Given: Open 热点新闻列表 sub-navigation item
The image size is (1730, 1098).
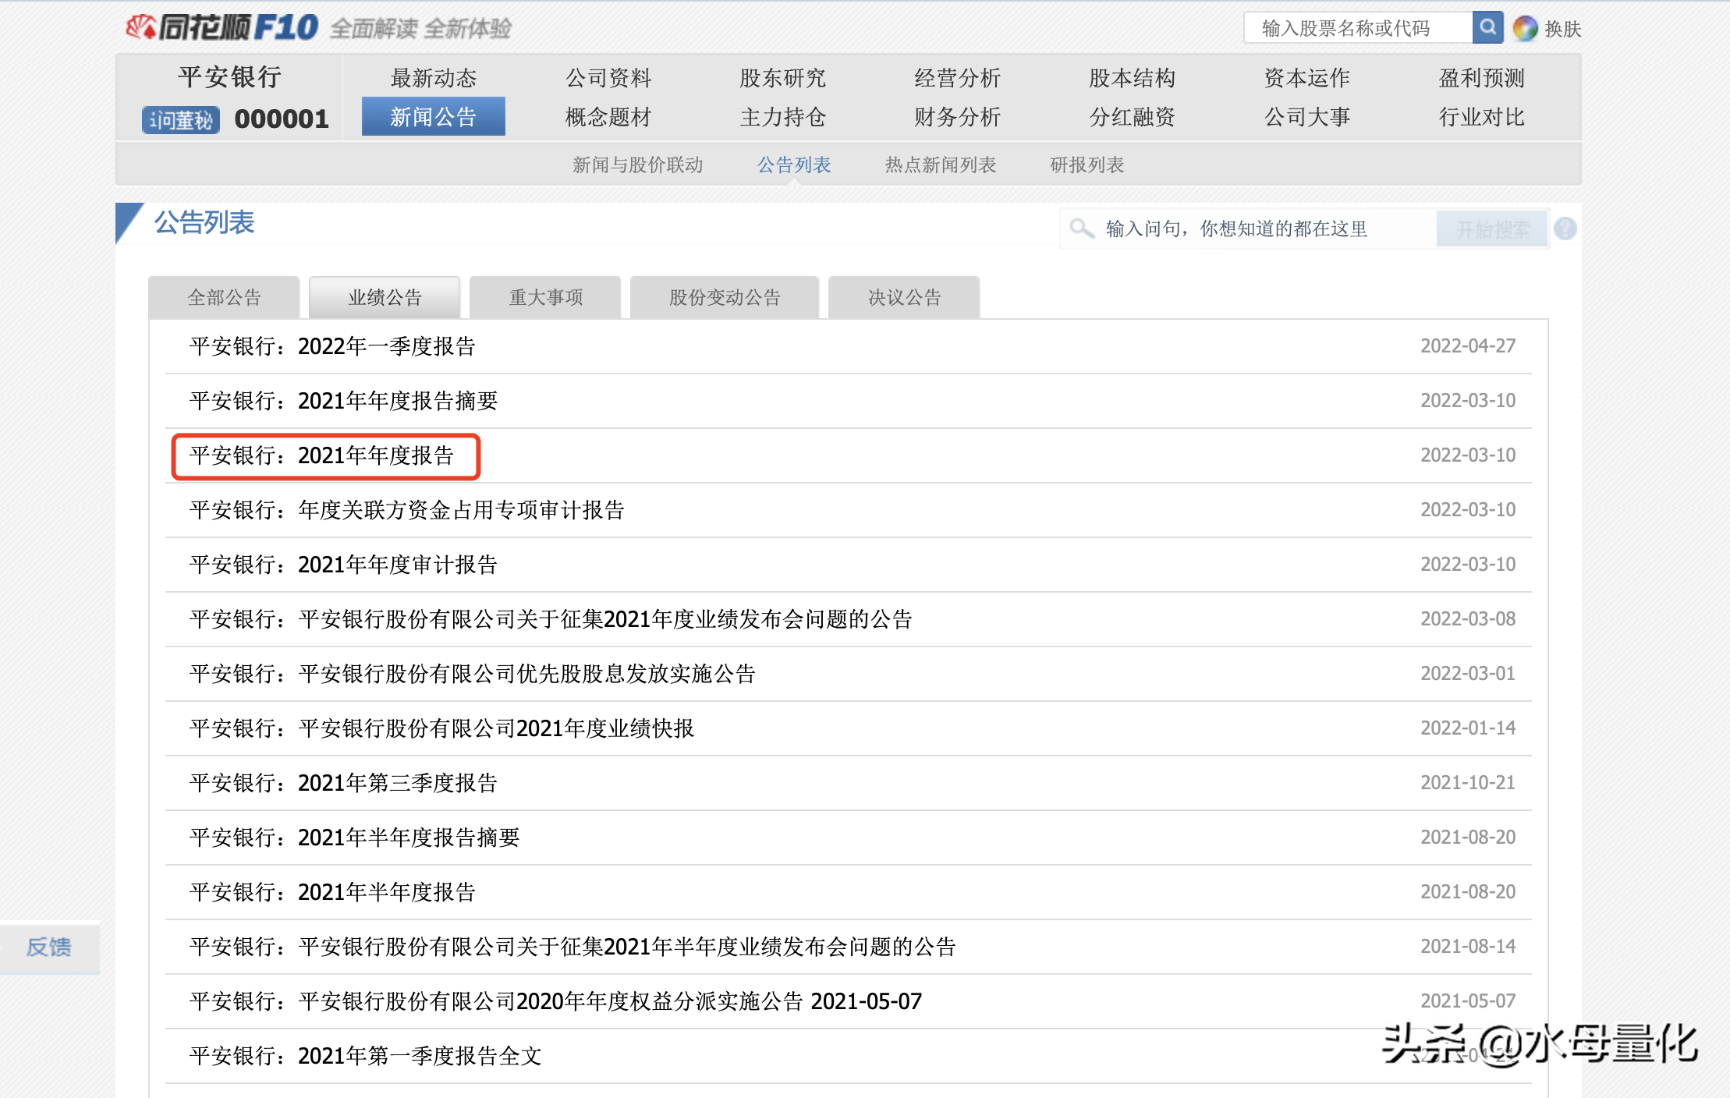Looking at the screenshot, I should tap(940, 165).
